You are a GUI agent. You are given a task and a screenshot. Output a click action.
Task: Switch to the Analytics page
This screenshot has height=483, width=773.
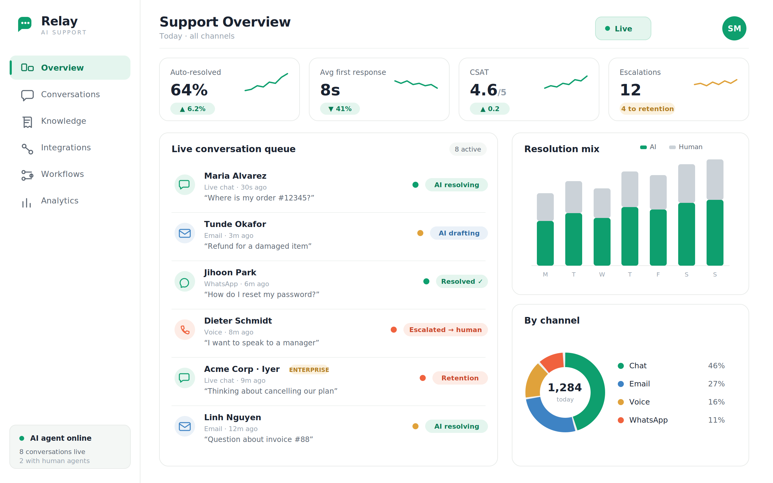(x=70, y=200)
